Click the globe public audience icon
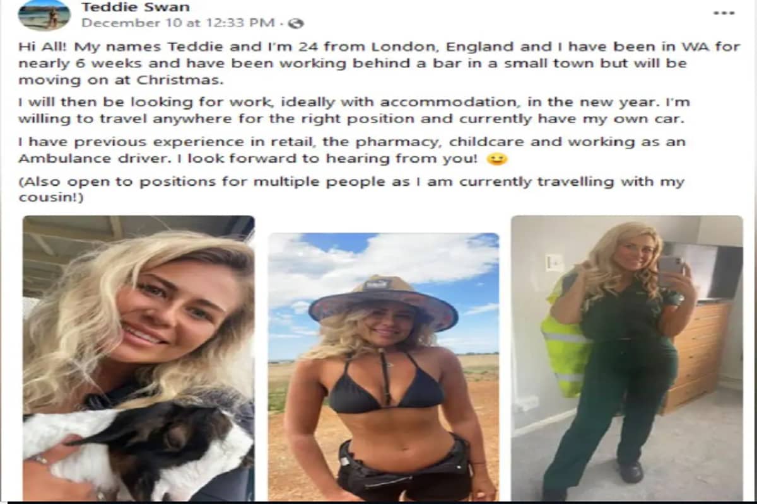757x504 pixels. 296,23
